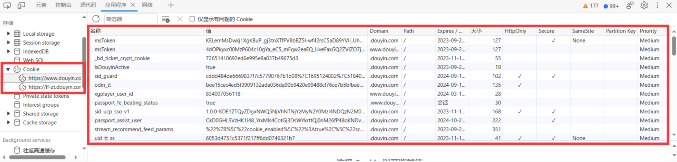Activate the inspect element picker icon
Image resolution: width=677 pixels, height=162 pixels.
tap(7, 5)
